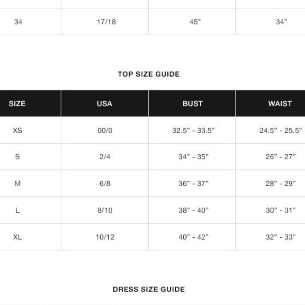Select the SIZE column header
The image size is (305, 305).
(x=17, y=103)
